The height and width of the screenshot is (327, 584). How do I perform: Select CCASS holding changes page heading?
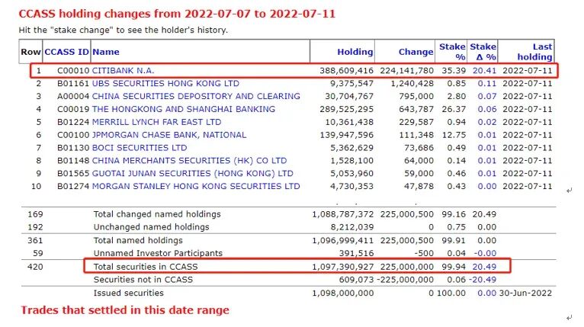coord(177,14)
